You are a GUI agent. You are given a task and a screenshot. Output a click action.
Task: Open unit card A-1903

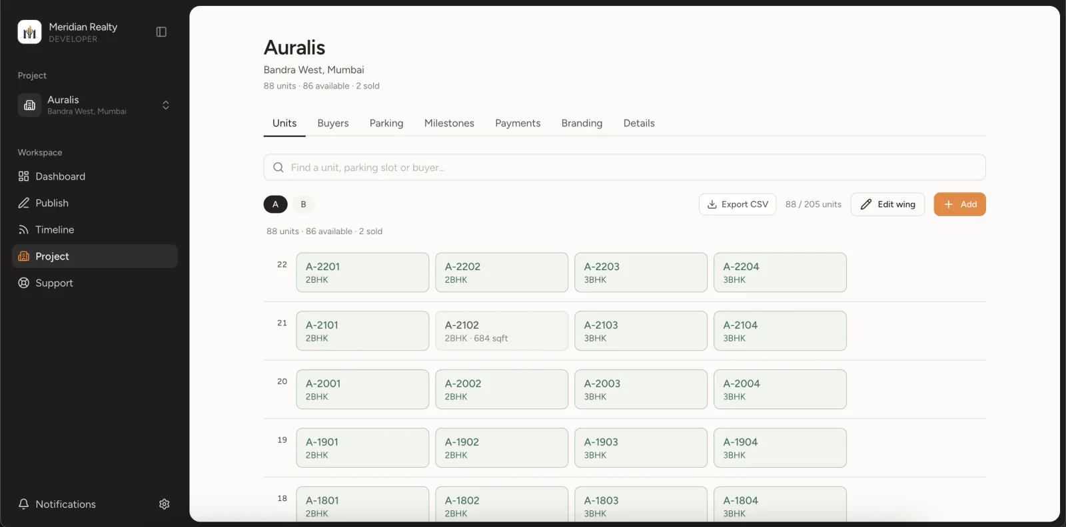641,448
